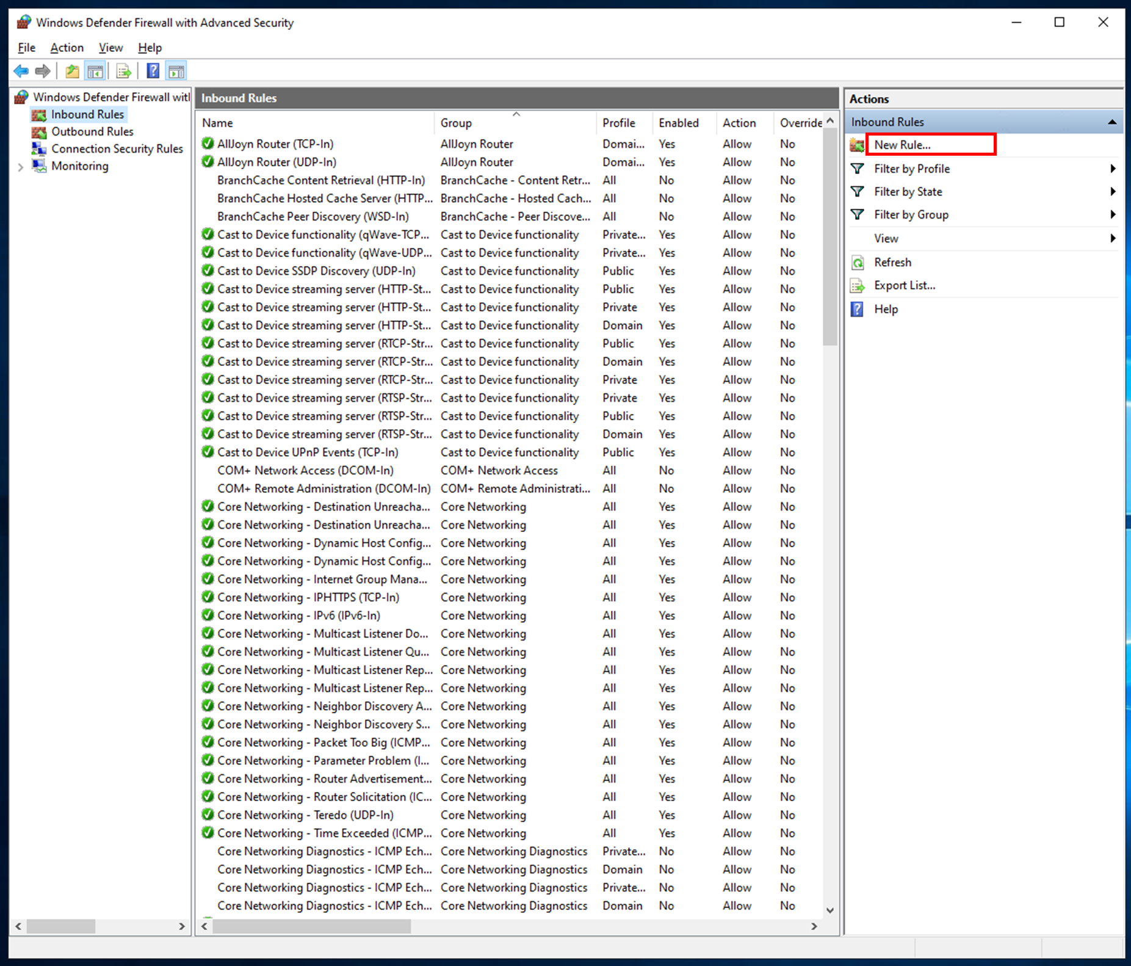Select the Core Networking - Multicast Listener Do... rule
This screenshot has width=1131, height=966.
click(x=323, y=634)
